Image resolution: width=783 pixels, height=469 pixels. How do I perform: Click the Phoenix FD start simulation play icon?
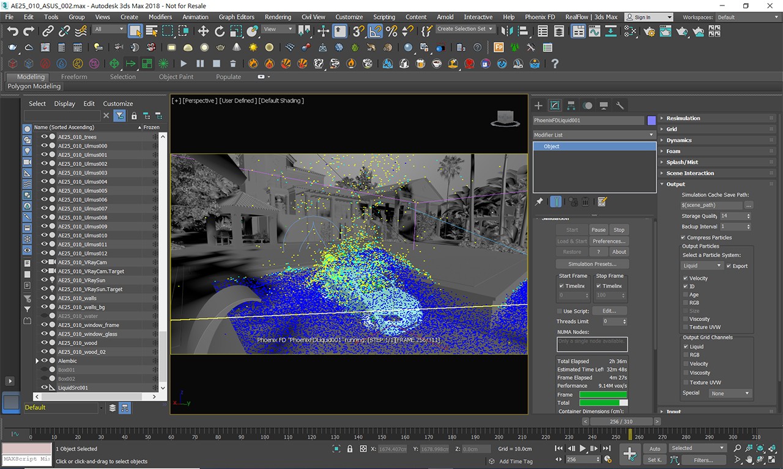click(x=184, y=64)
